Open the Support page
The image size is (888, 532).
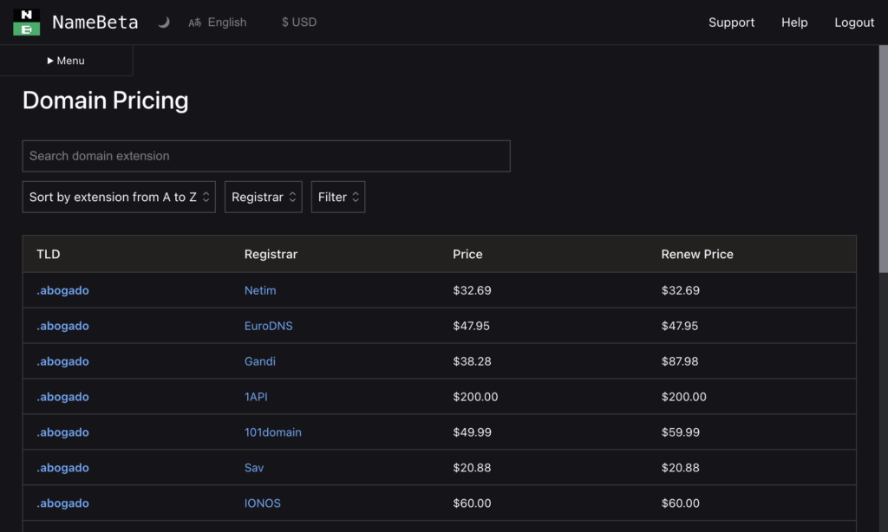click(731, 22)
